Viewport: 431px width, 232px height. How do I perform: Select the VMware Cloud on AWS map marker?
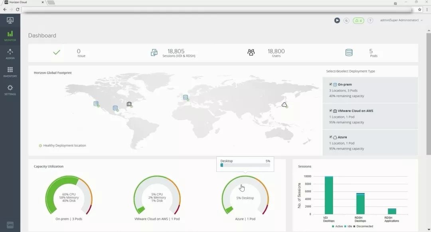pos(129,104)
